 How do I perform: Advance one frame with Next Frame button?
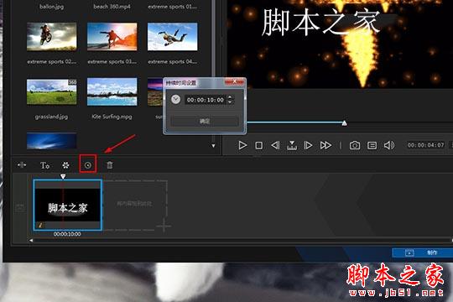[308, 145]
